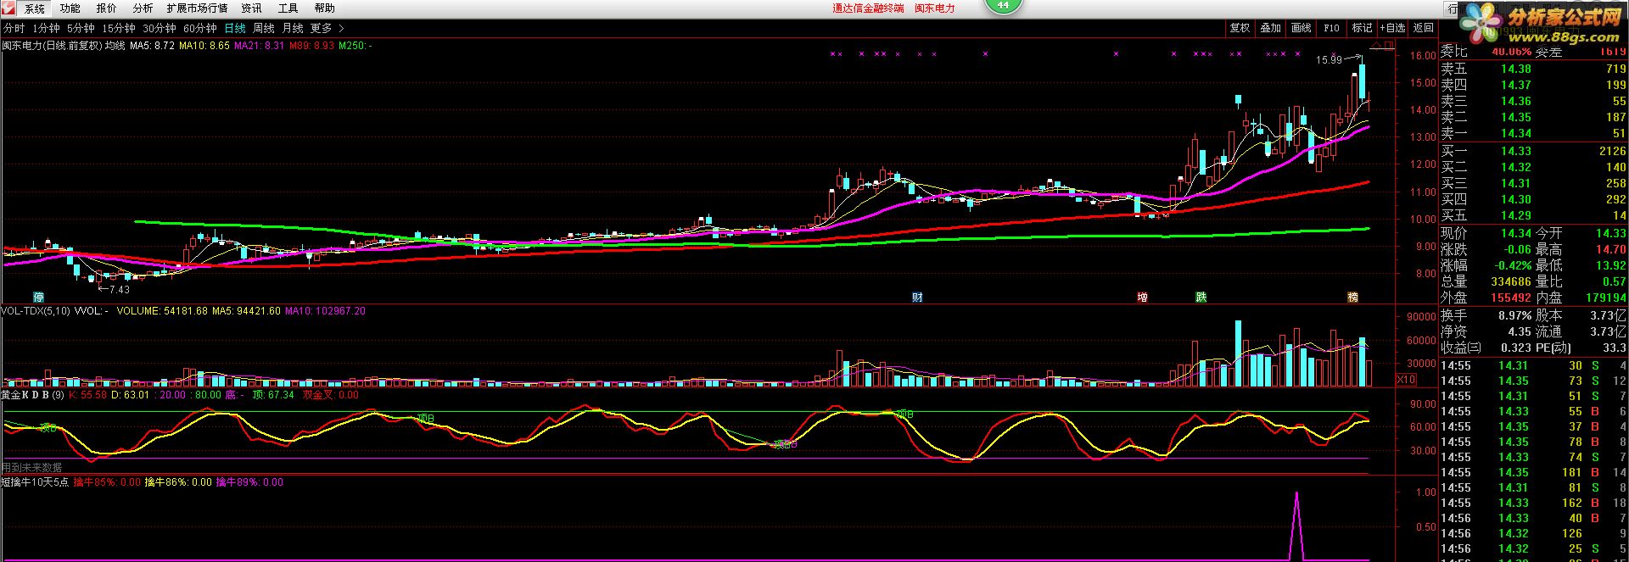The image size is (1629, 562).
Task: Click the 买一 14.33 order row
Action: 1533,151
